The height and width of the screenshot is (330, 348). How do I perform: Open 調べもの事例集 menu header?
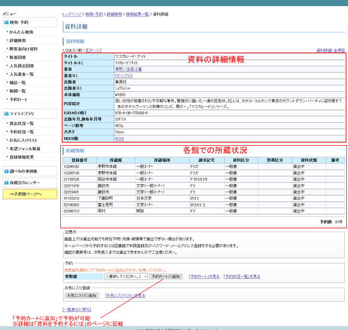[x=30, y=171]
